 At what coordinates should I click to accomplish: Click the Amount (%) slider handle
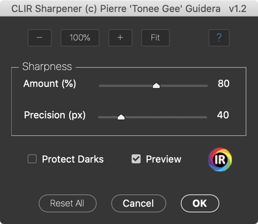tap(156, 86)
